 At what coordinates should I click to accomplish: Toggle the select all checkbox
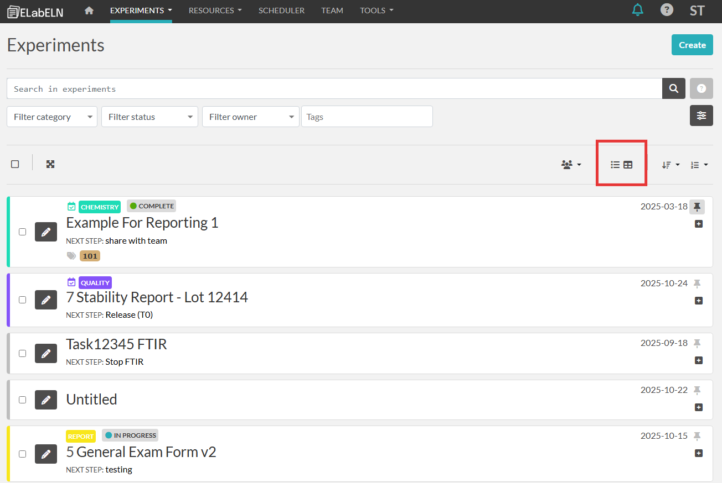coord(15,164)
